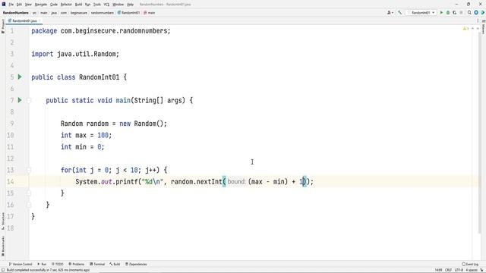Screen dimensions: 486x273
Task: Click line number 10 in the gutter
Action: pos(10,135)
